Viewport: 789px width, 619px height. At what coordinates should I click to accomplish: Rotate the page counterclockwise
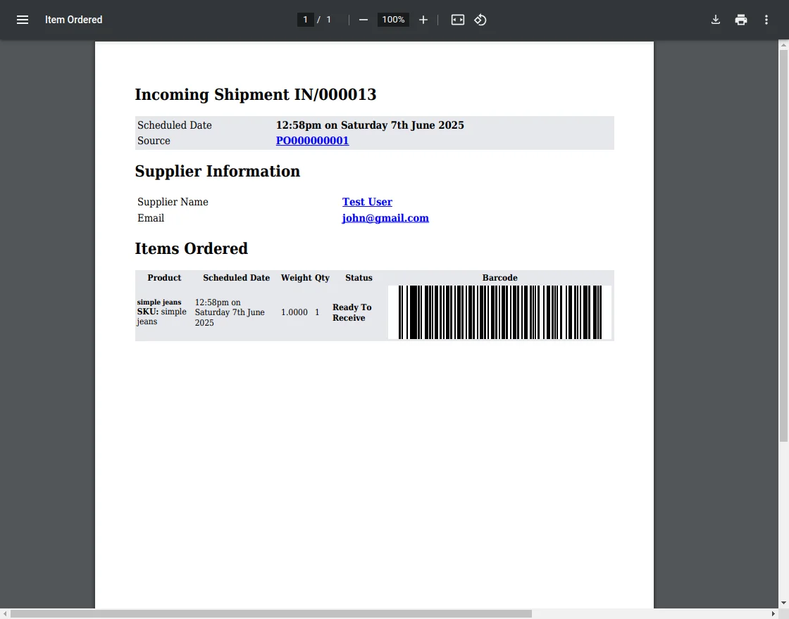pos(480,20)
